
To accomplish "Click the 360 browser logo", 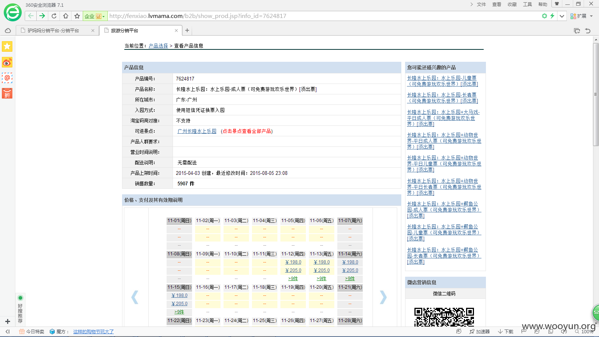I will (13, 13).
